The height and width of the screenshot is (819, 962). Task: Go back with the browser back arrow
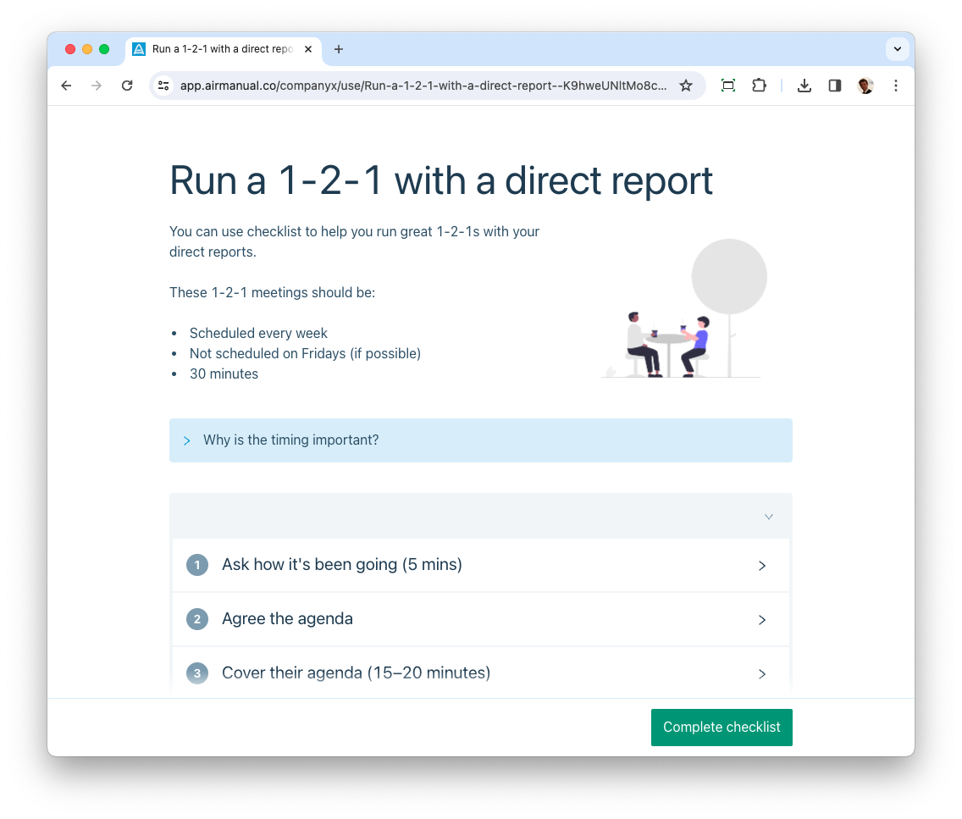tap(66, 86)
